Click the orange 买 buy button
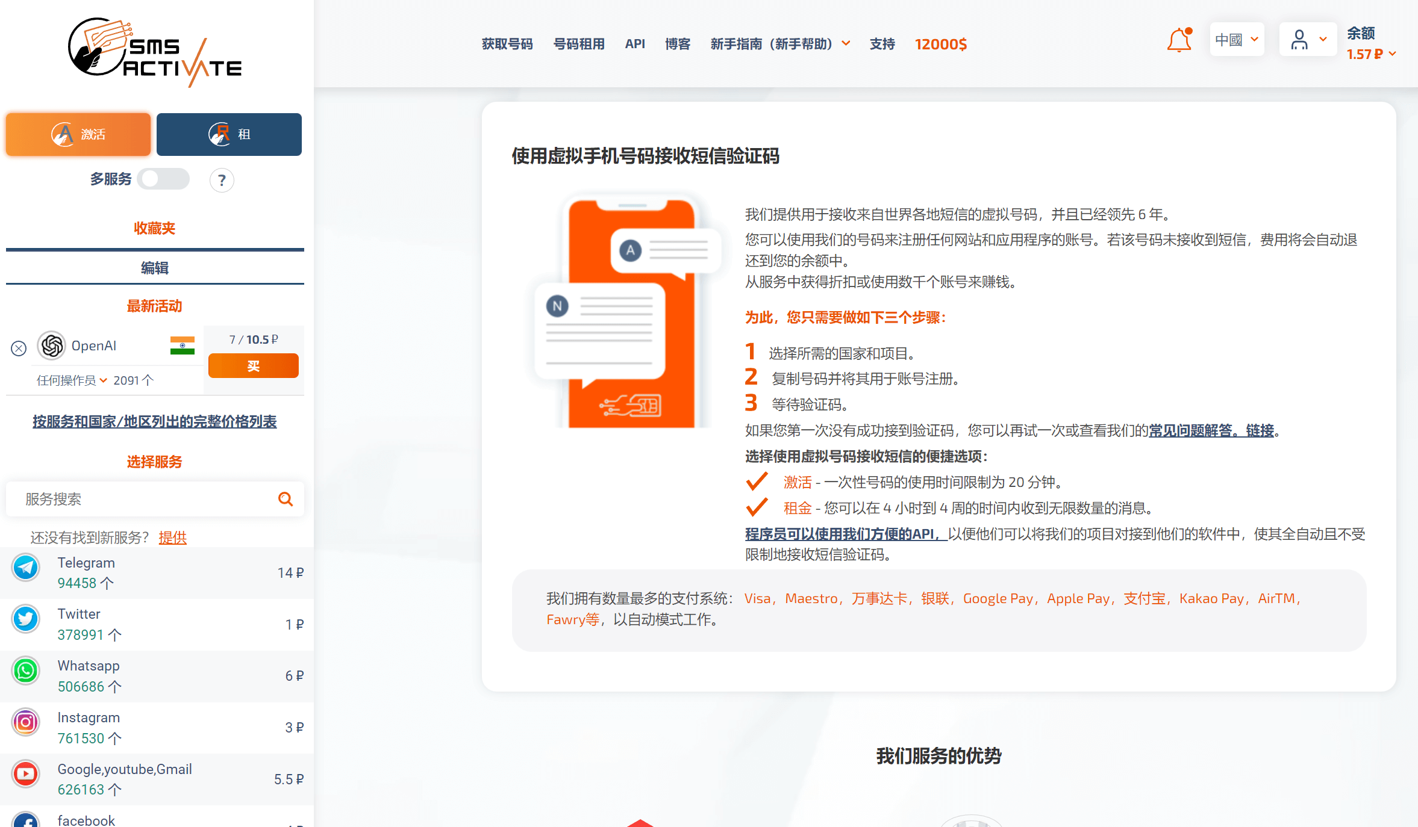Screen dimensions: 1418x827 click(x=253, y=366)
